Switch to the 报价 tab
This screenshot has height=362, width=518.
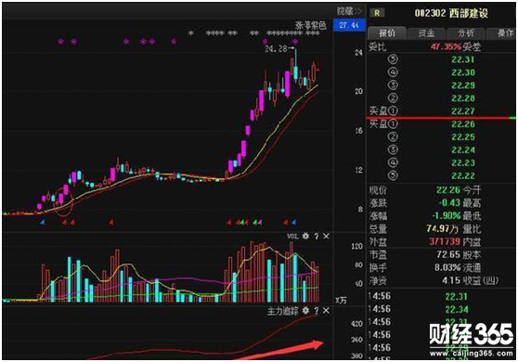coord(387,33)
